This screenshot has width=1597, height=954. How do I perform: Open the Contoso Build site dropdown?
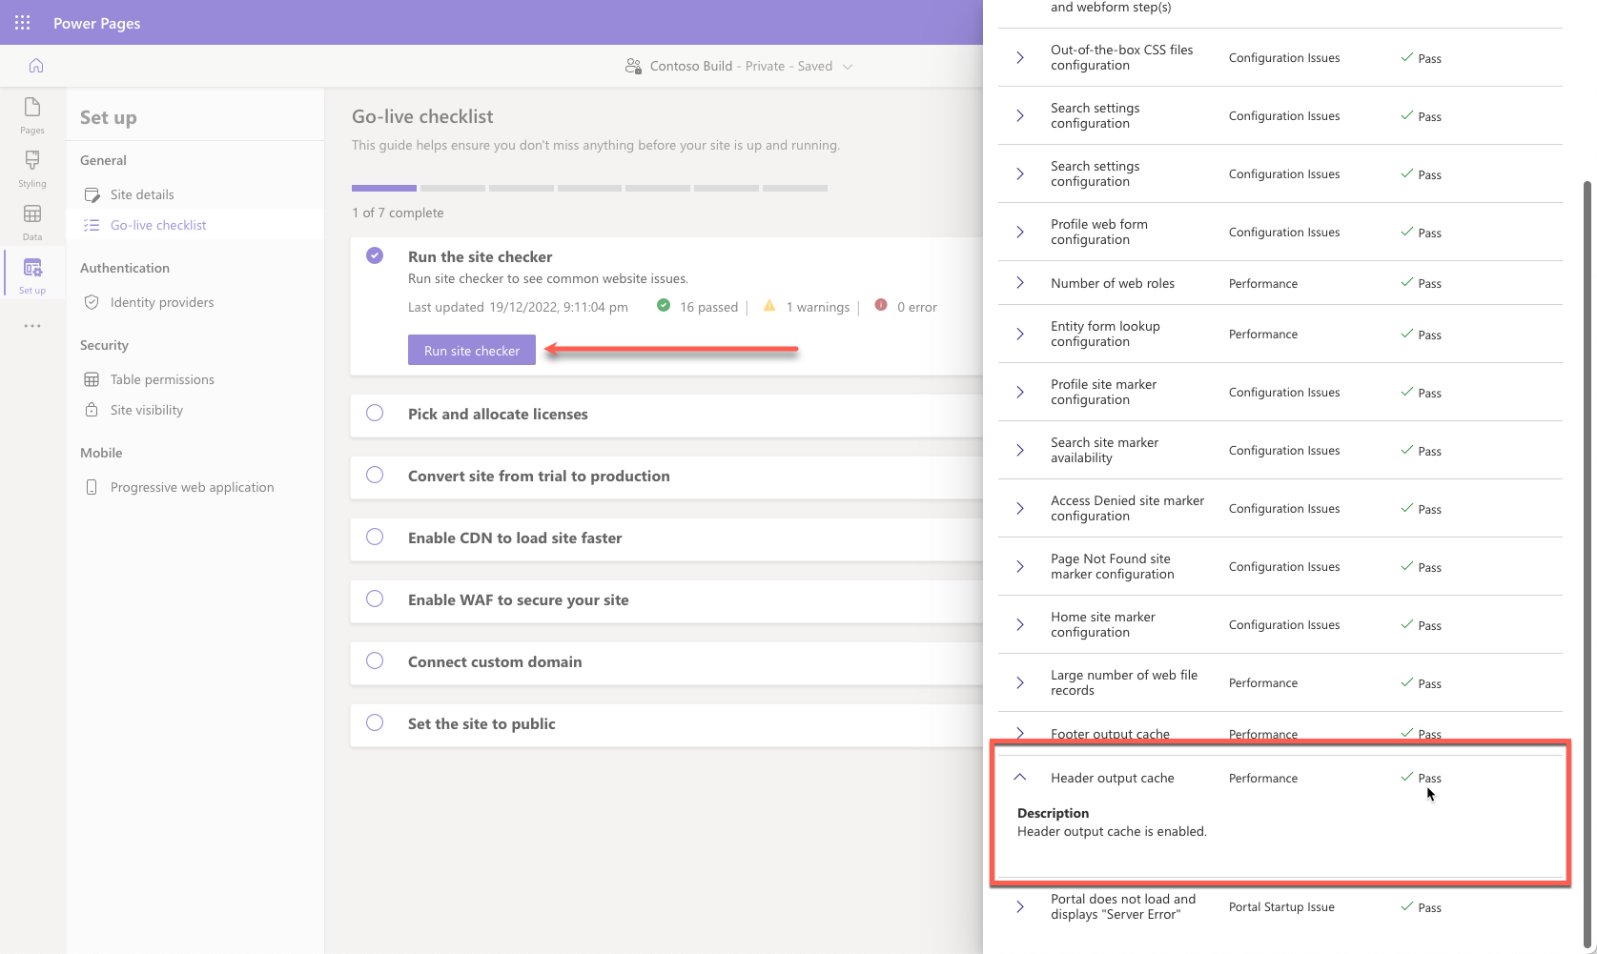pos(848,67)
